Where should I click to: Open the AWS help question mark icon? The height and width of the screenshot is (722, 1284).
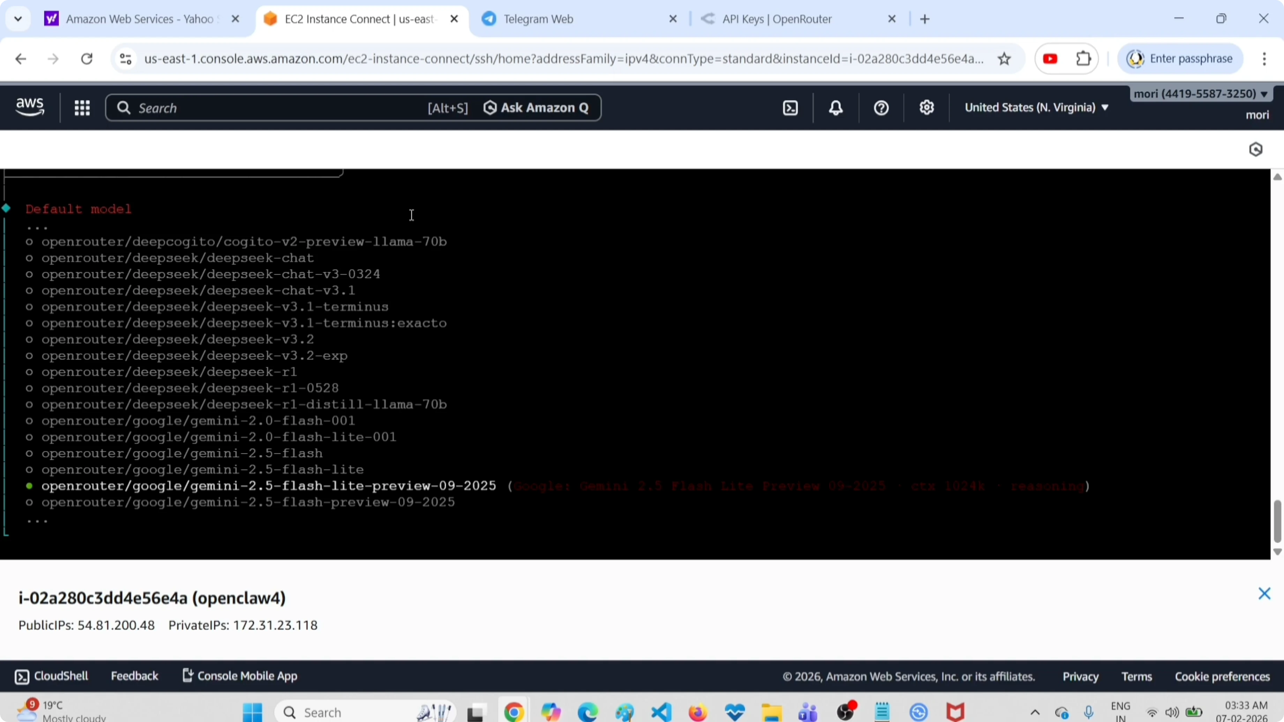click(x=881, y=108)
